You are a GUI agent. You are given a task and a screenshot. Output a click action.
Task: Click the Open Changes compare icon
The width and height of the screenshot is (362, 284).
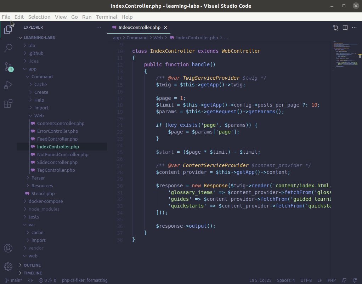[336, 28]
